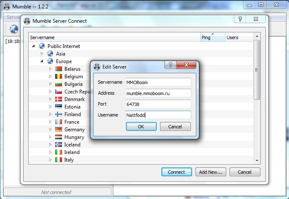Click the France flag icon
Viewport: 289px width, 199px height.
tap(59, 122)
